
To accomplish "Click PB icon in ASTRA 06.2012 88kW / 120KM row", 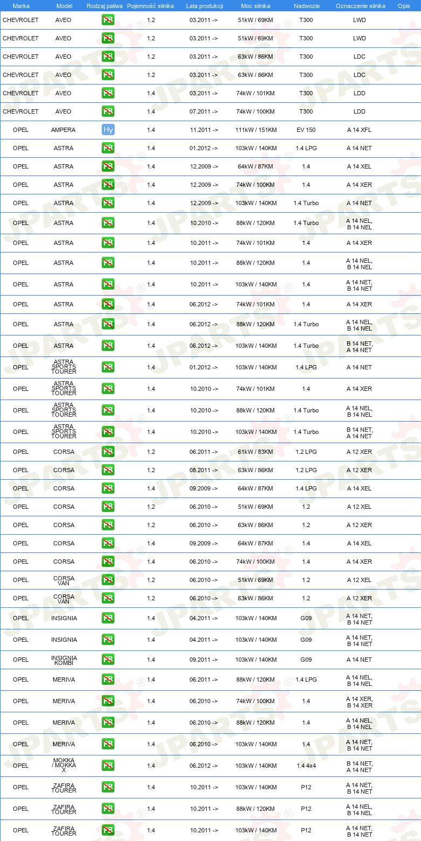I will (x=108, y=324).
